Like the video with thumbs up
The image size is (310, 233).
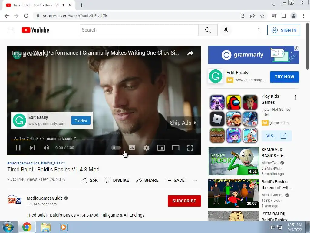[90, 180]
